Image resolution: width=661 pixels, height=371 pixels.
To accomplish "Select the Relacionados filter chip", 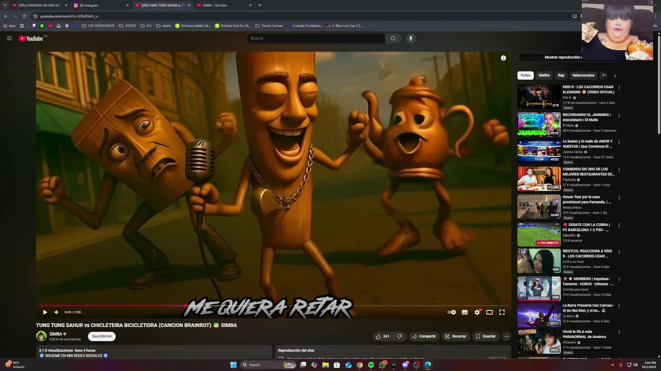I will pyautogui.click(x=584, y=75).
